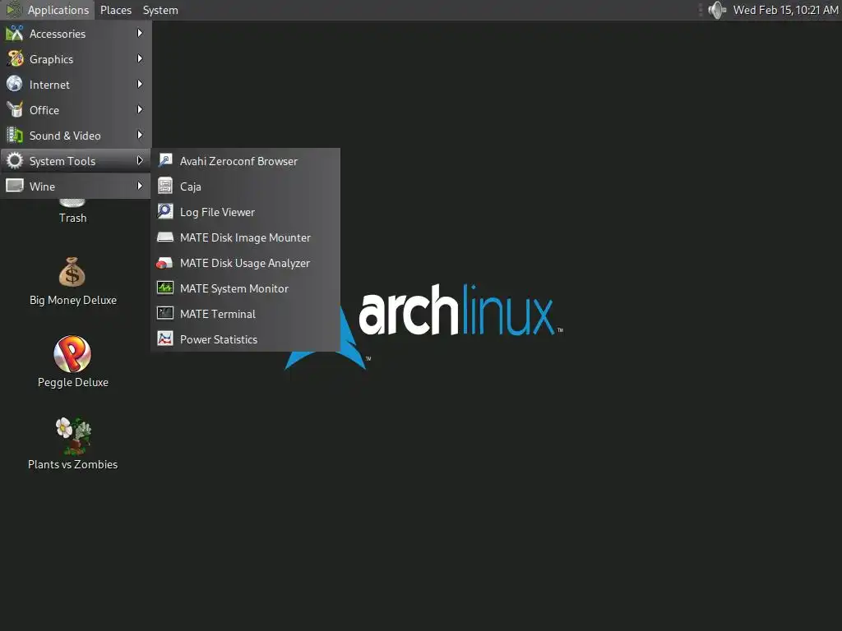Image resolution: width=842 pixels, height=631 pixels.
Task: Expand the Office submenu arrow
Action: click(x=140, y=109)
